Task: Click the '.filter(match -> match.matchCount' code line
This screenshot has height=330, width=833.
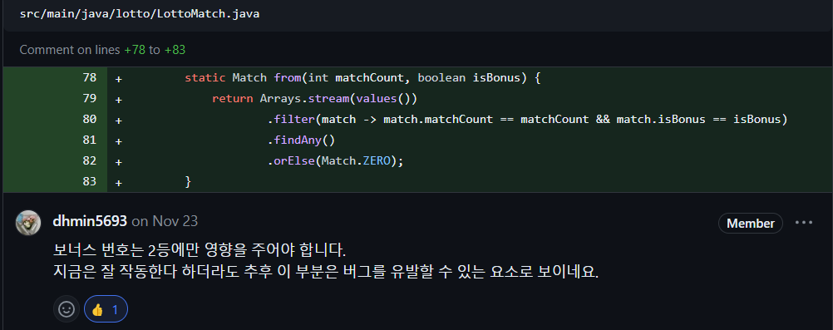Action: (x=527, y=120)
